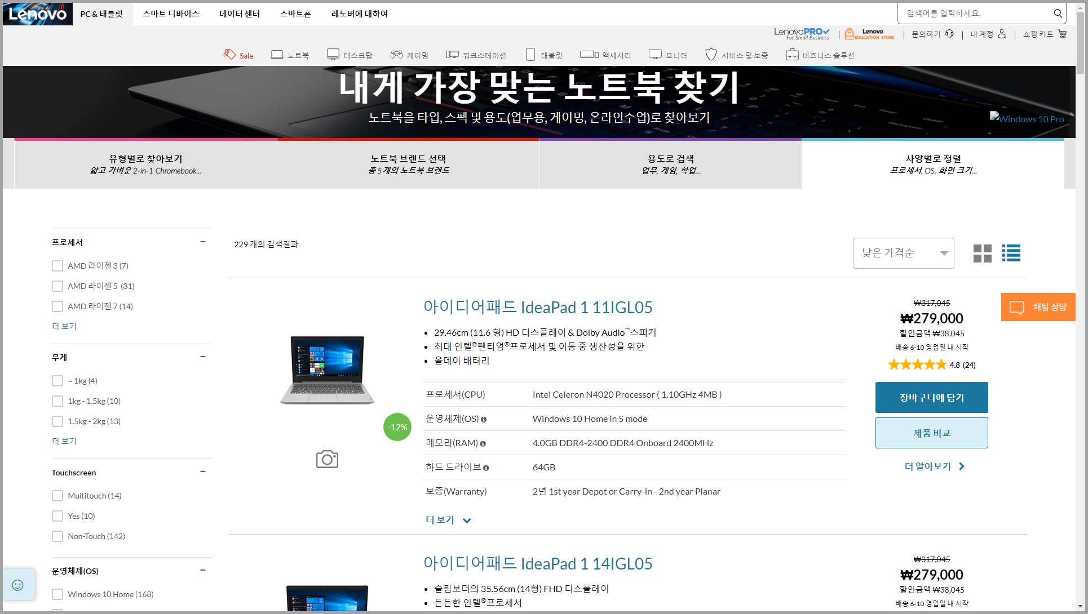This screenshot has width=1088, height=614.
Task: Open the 스마트 디바이스 menu
Action: coord(171,14)
